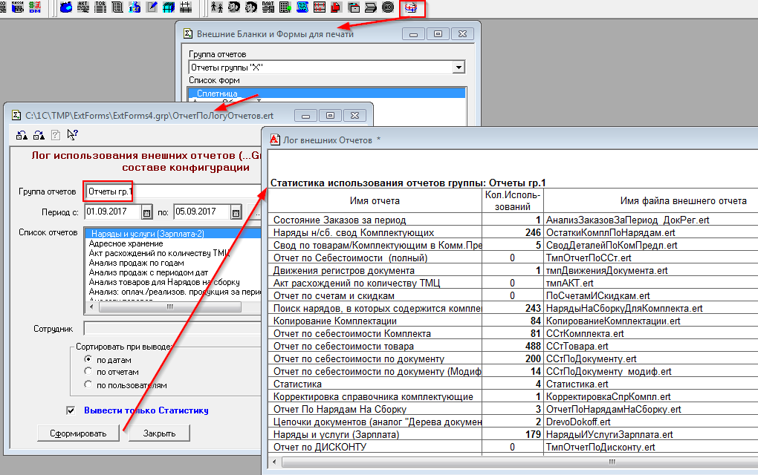Open the two people figures toolbar icon
Screen dimensions: 758x475
(x=217, y=7)
